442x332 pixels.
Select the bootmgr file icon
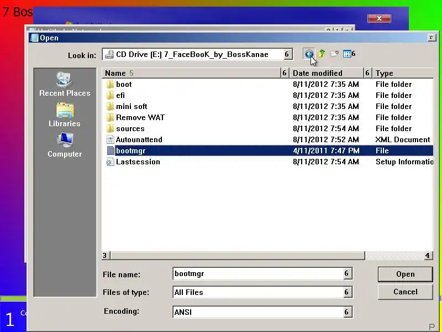tap(110, 151)
